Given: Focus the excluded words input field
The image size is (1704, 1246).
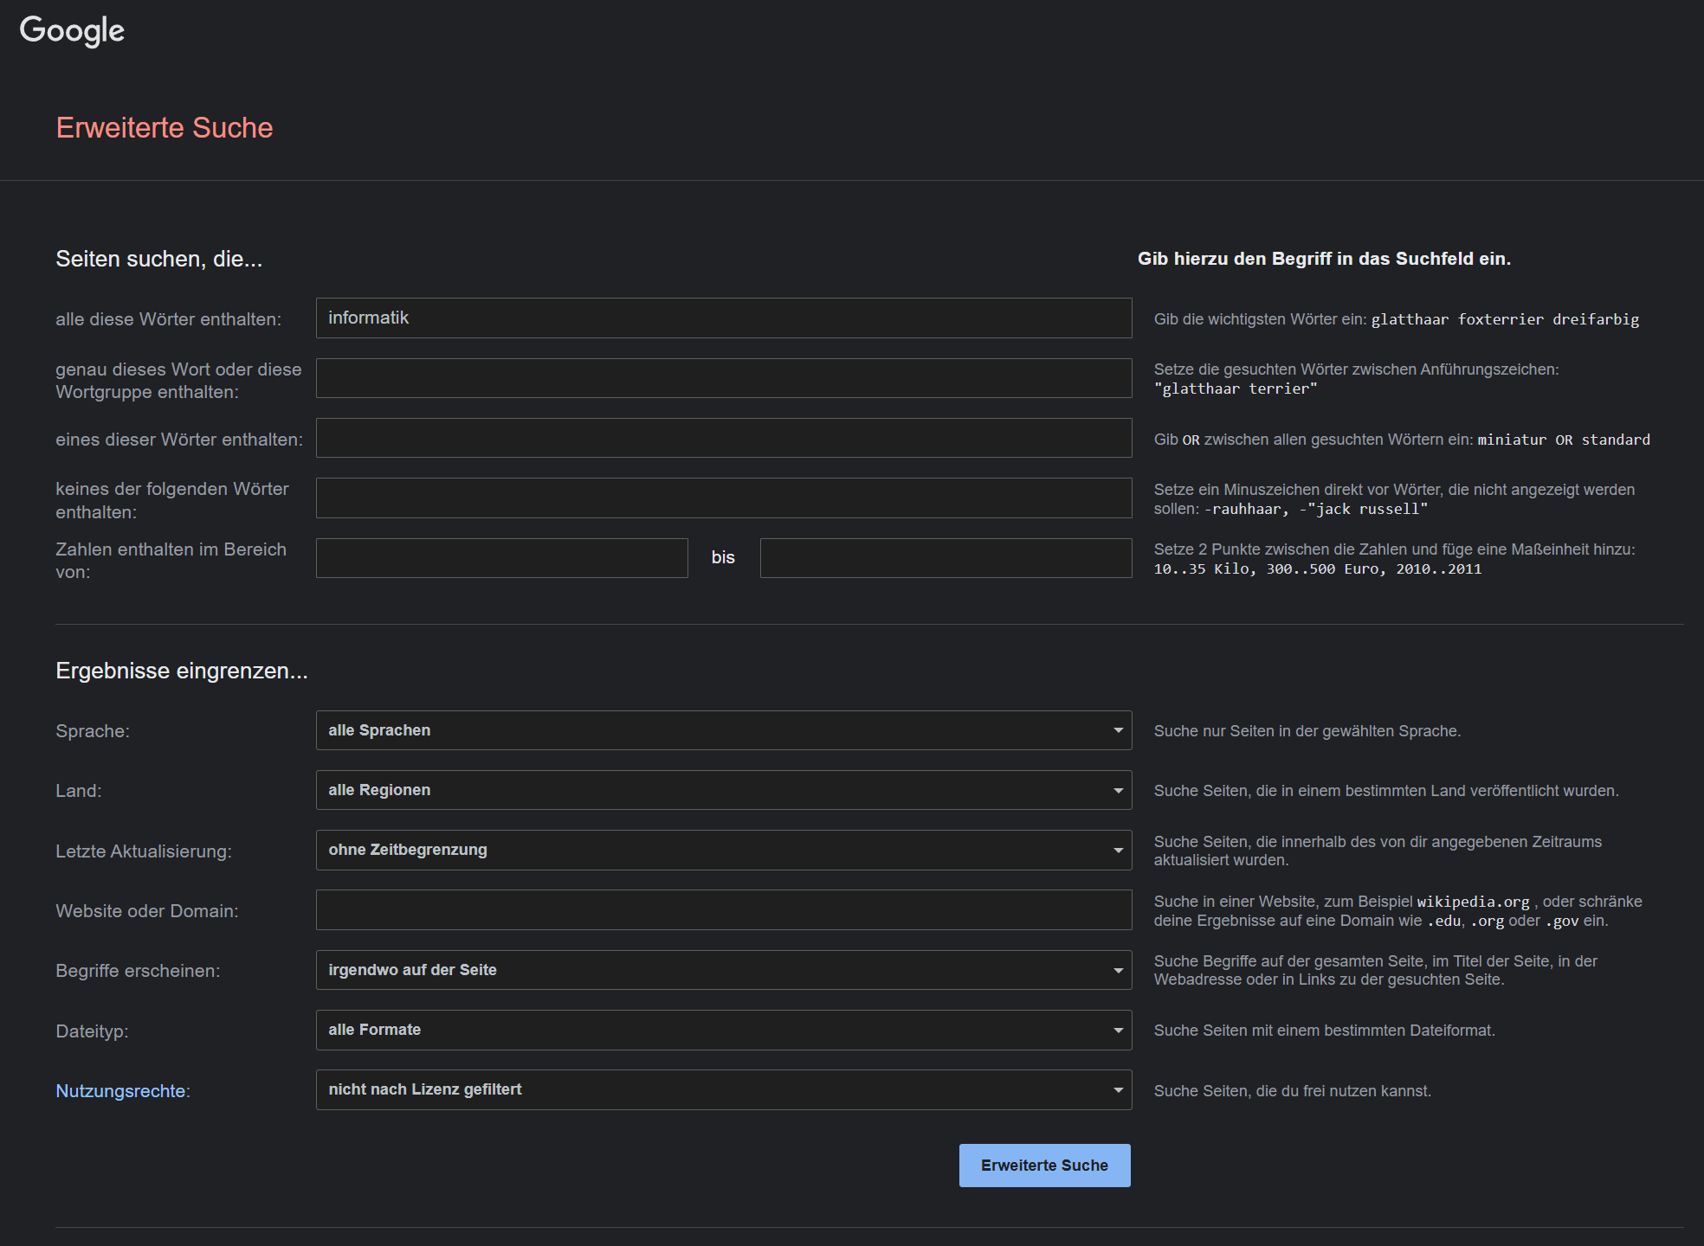Looking at the screenshot, I should (723, 498).
